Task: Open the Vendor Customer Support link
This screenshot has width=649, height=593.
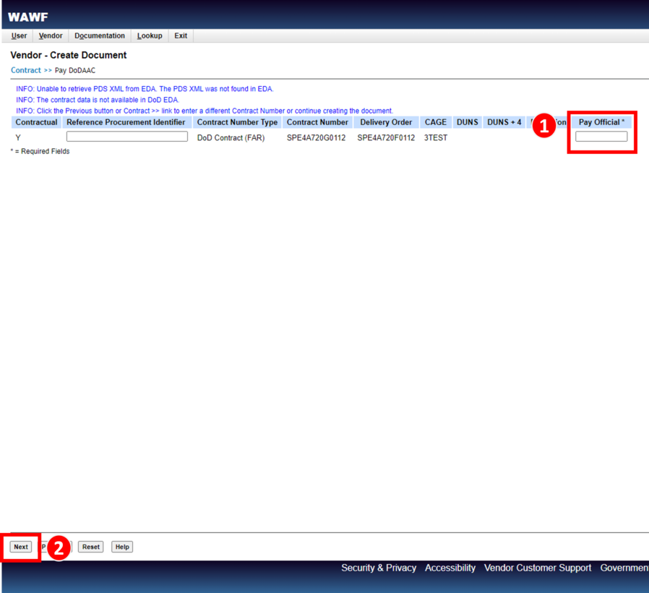Action: point(538,568)
